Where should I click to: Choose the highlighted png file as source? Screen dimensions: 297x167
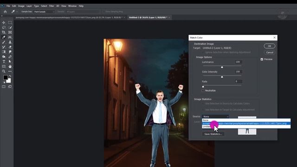pyautogui.click(x=246, y=123)
